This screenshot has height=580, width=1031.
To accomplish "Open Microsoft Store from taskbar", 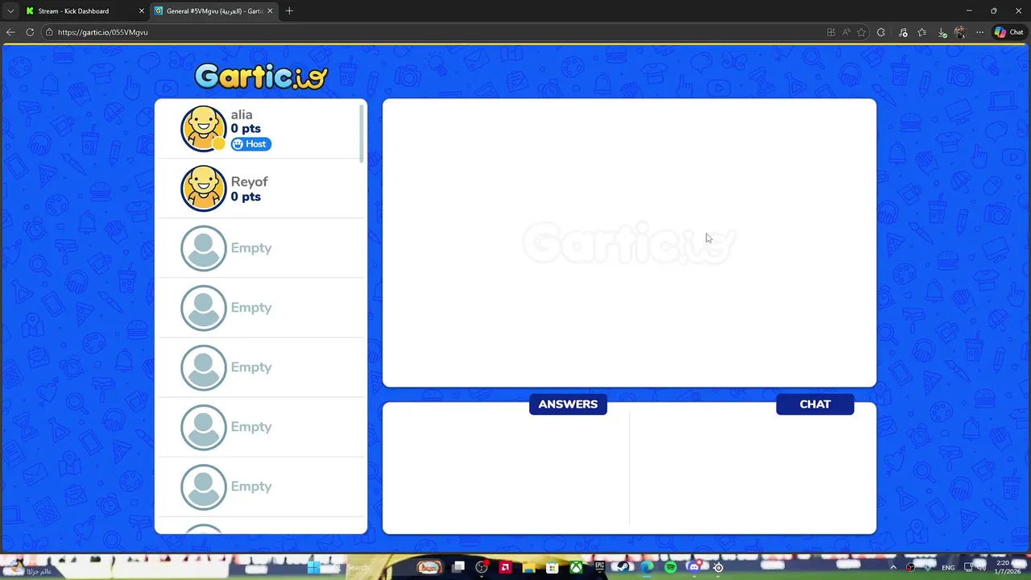I will click(x=553, y=567).
